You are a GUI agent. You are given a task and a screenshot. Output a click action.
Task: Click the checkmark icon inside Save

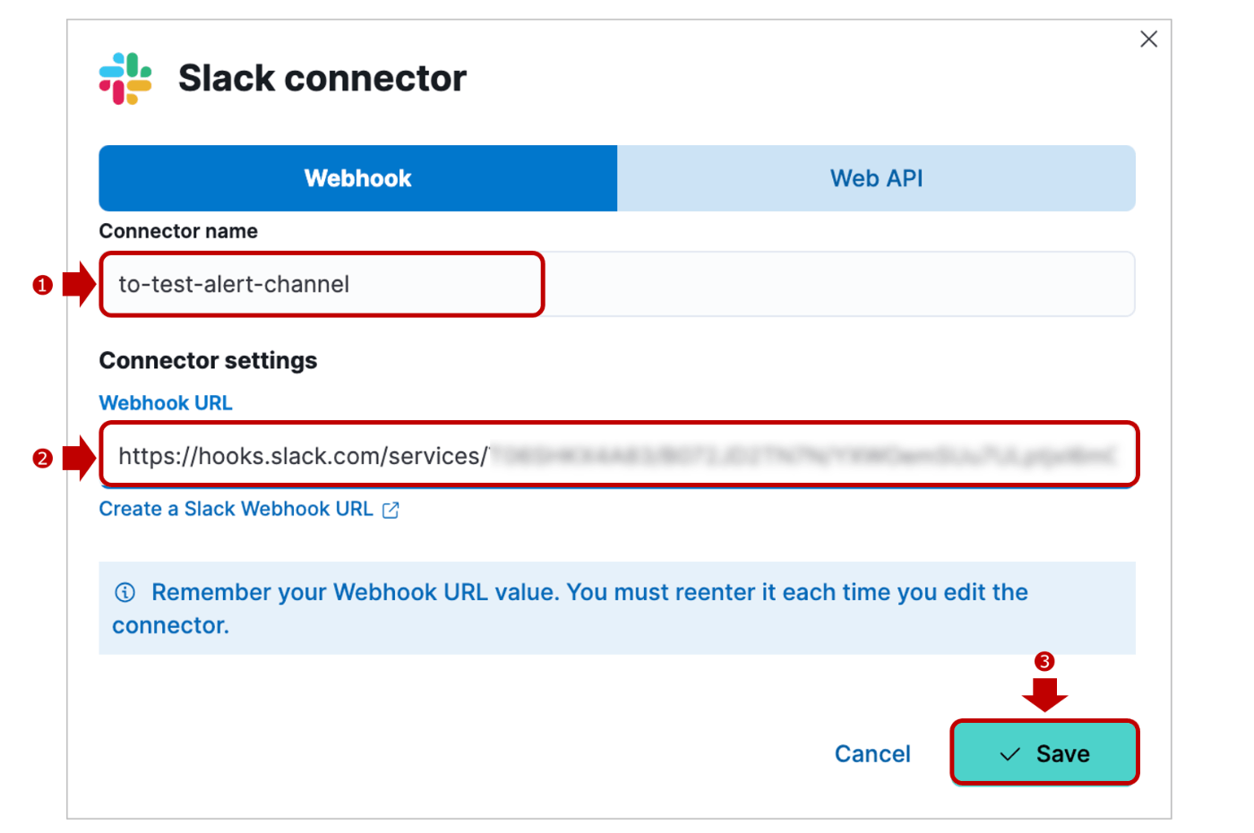pyautogui.click(x=1009, y=754)
